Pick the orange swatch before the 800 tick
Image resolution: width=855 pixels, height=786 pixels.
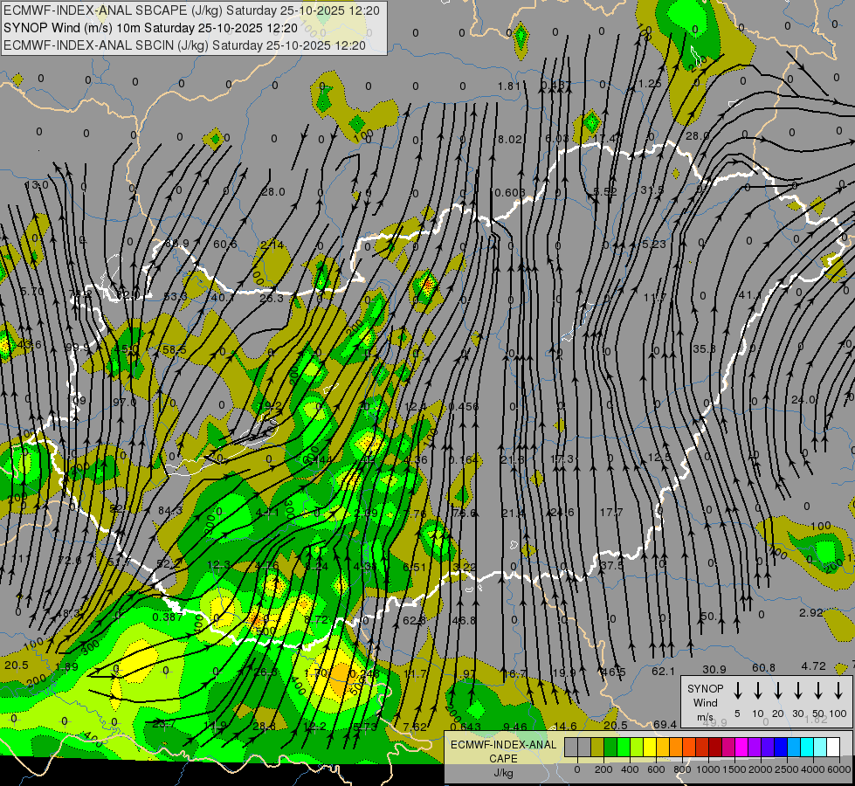pyautogui.click(x=676, y=747)
